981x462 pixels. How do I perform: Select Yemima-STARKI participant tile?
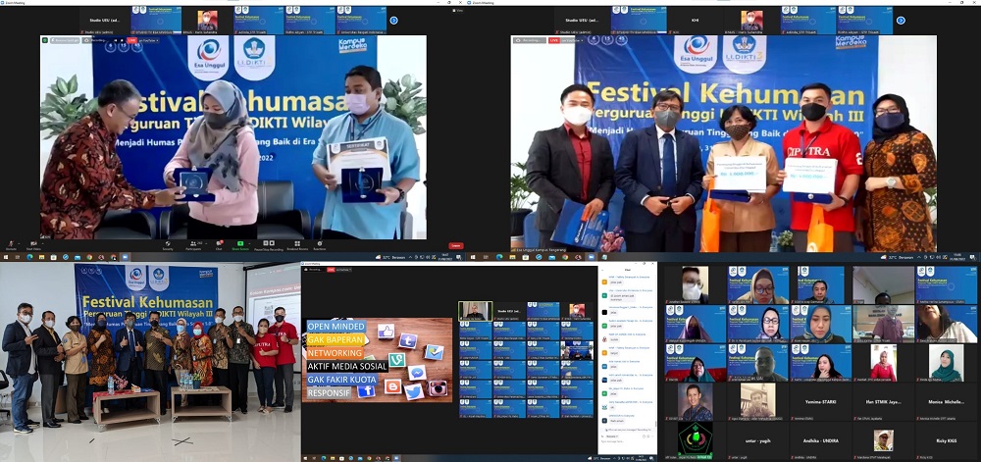tap(819, 402)
